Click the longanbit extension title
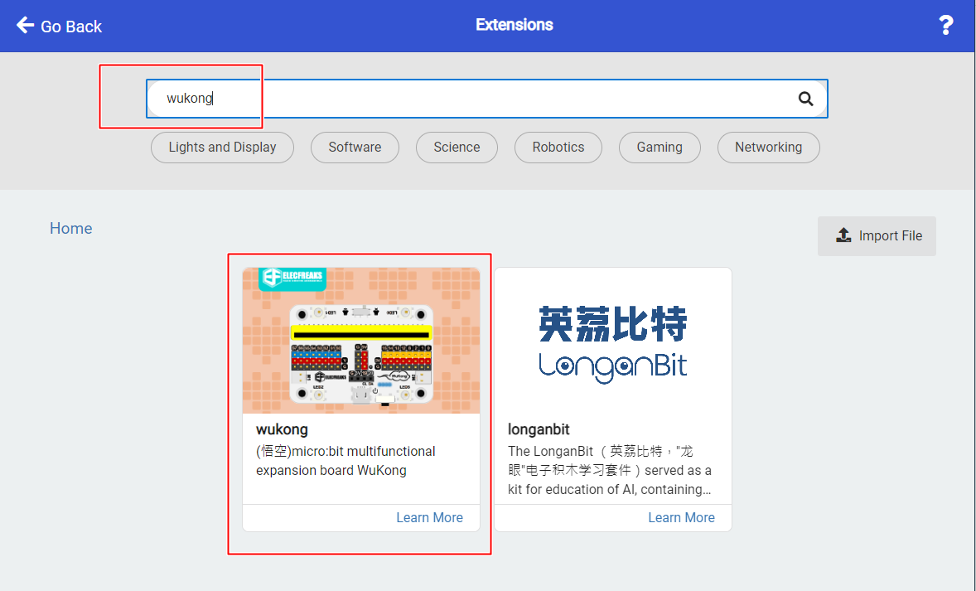976x591 pixels. tap(539, 429)
